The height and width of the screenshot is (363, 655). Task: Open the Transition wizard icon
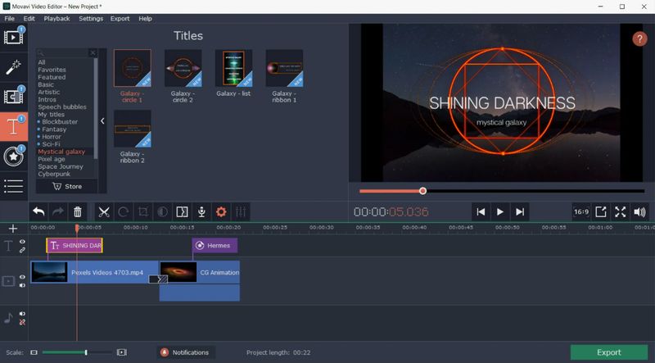tap(182, 211)
